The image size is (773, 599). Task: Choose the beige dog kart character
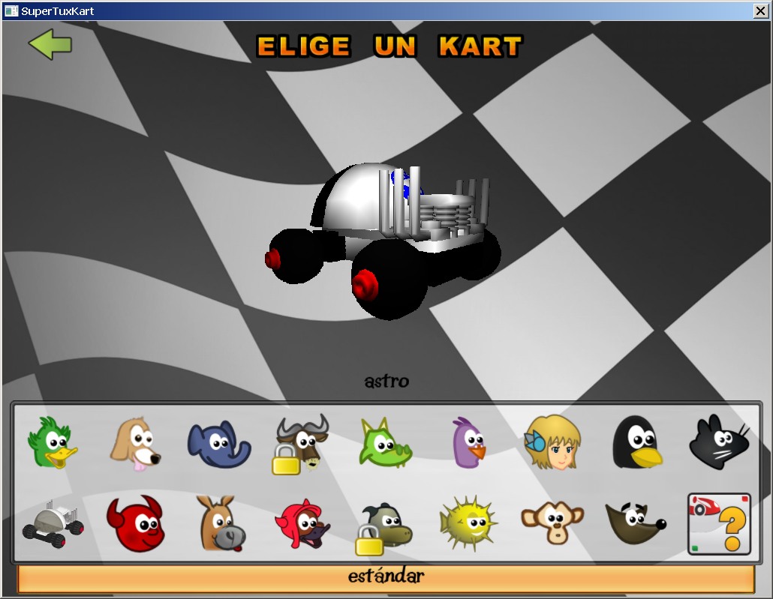(135, 444)
